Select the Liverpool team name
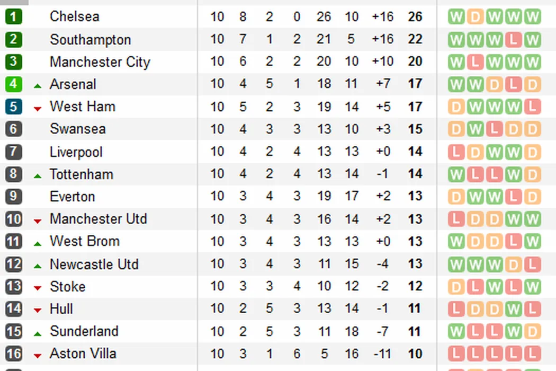 pos(76,152)
